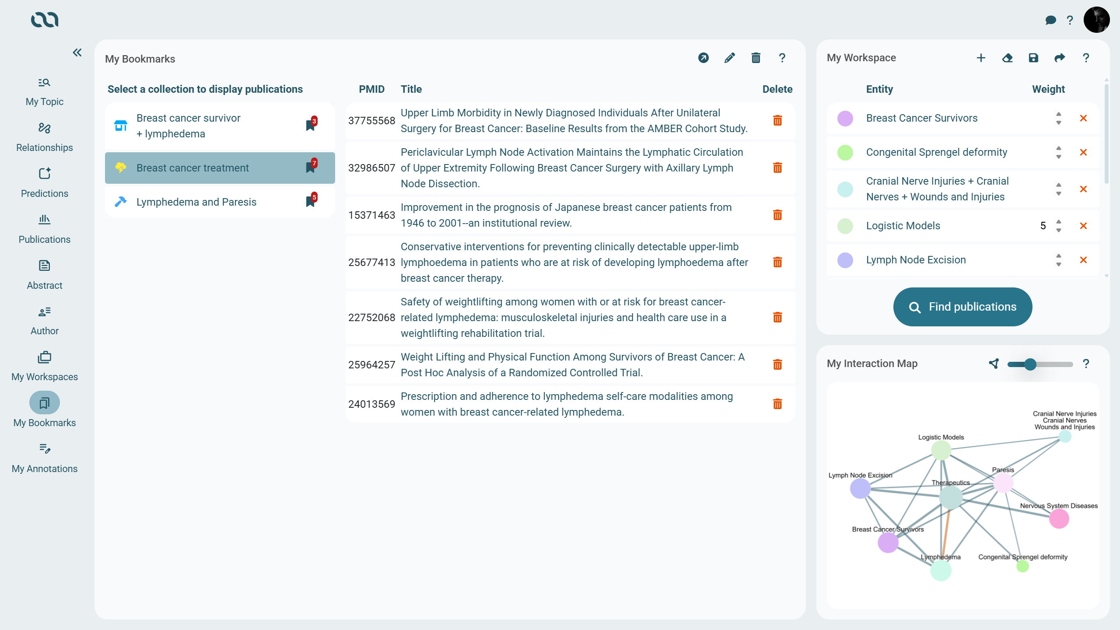
Task: Adjust weight stepper for Logistic Models
Action: click(1058, 226)
